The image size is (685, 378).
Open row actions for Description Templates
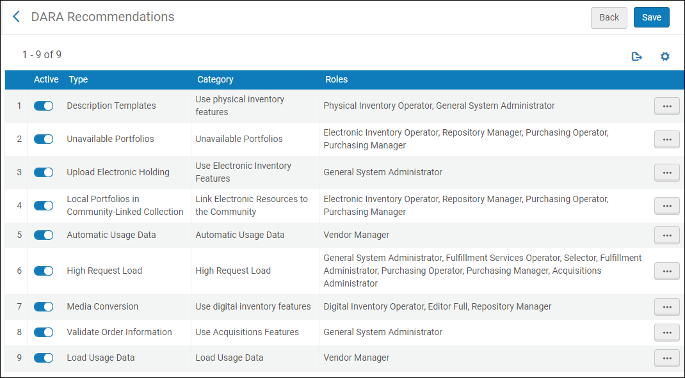(x=666, y=106)
